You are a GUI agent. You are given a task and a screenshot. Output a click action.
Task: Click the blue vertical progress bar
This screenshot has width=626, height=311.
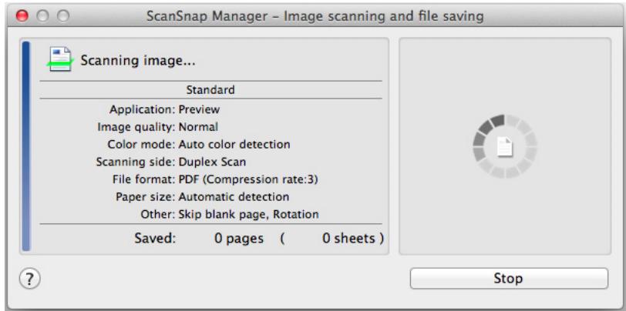click(26, 146)
